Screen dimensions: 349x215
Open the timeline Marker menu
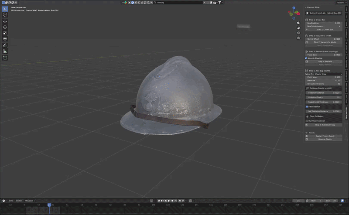19,201
